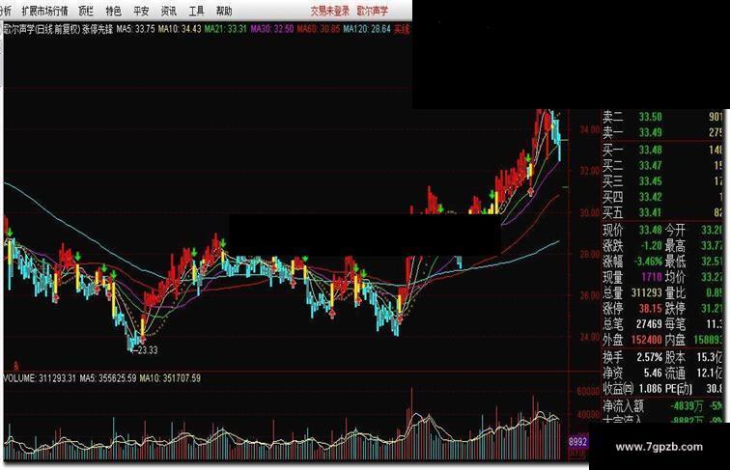Click the 26.00 price axis label
Viewport: 730px width, 470px height.
point(588,295)
